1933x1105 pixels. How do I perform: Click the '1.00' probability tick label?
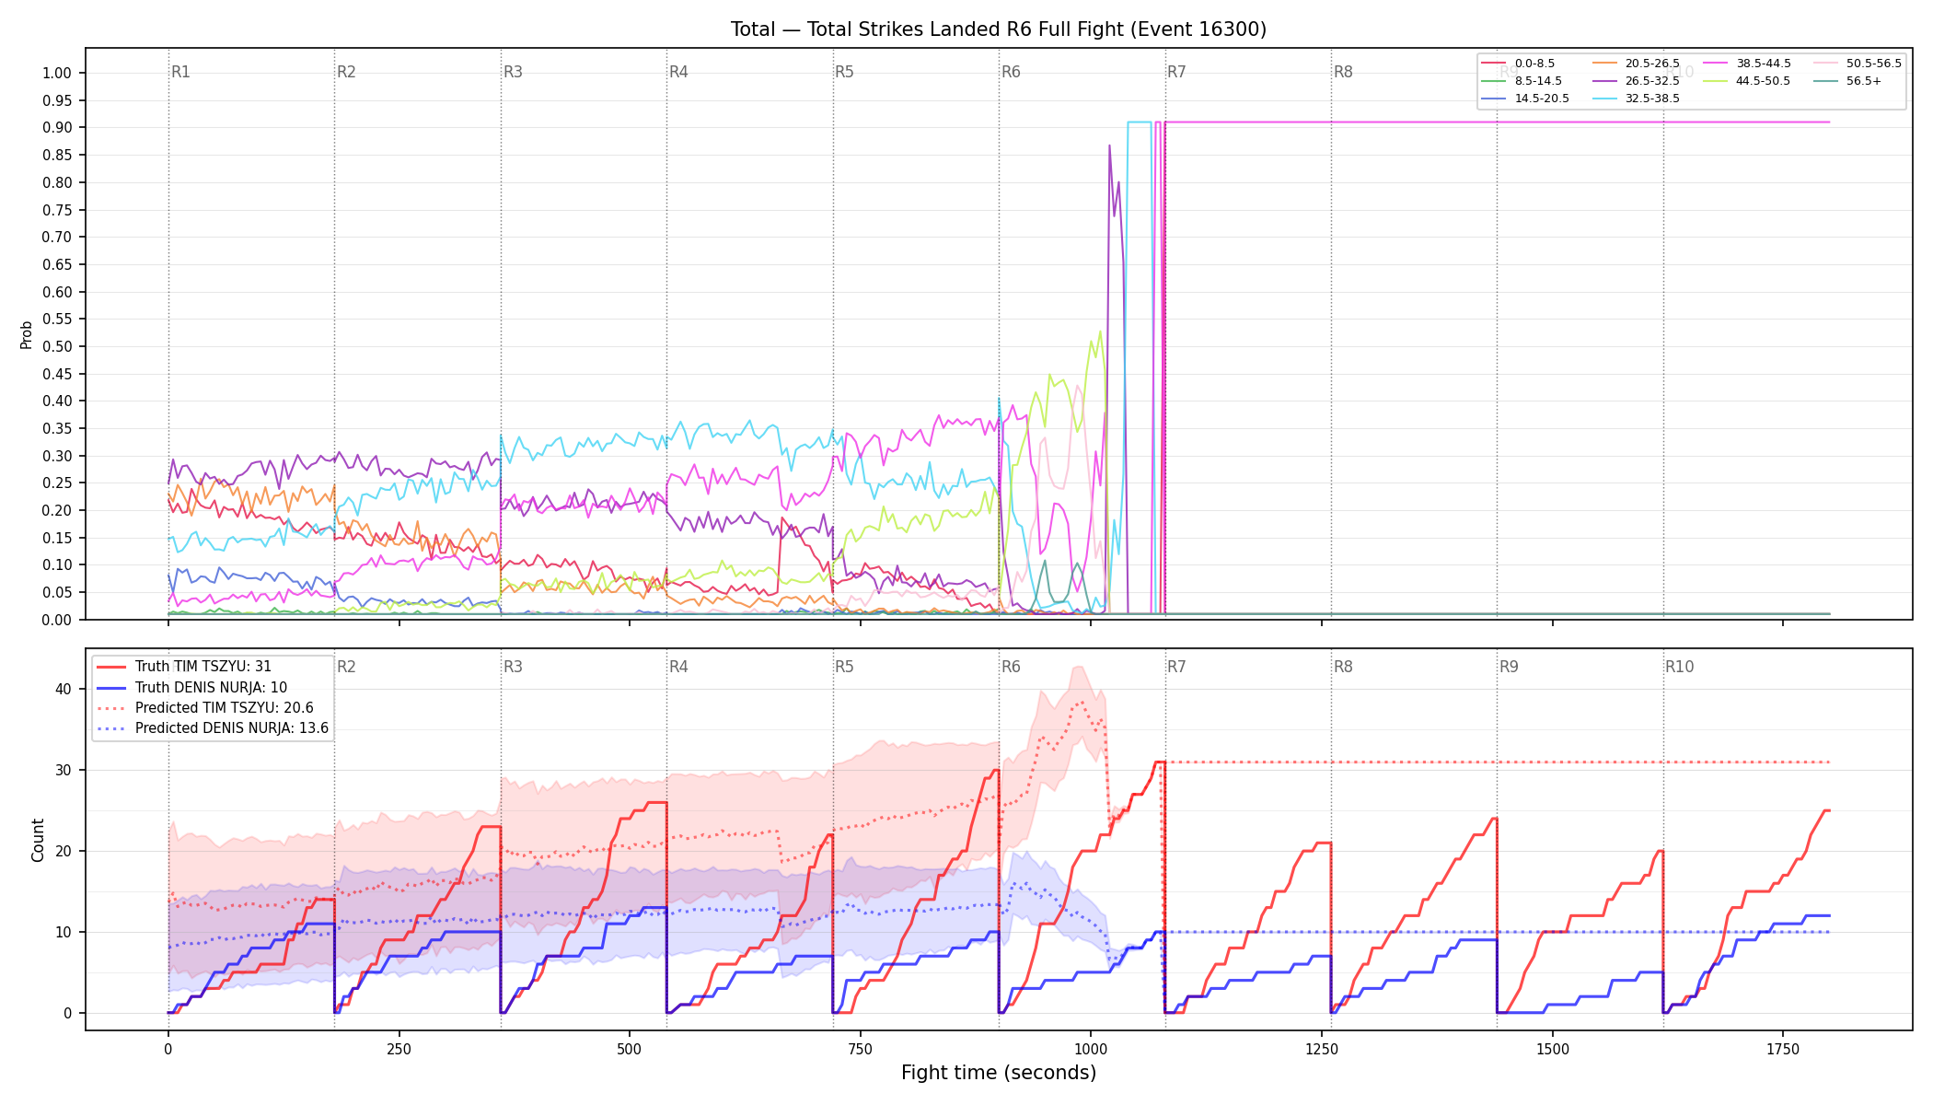point(57,74)
